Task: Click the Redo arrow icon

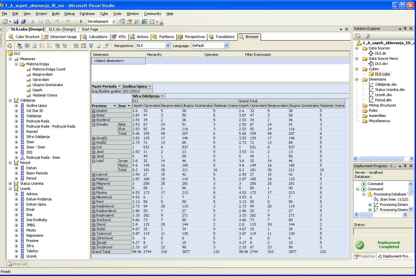Action: pyautogui.click(x=68, y=22)
